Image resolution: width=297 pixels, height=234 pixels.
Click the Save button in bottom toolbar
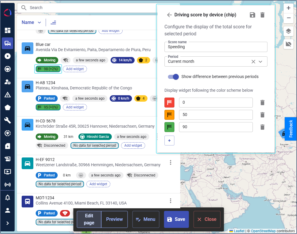click(x=176, y=219)
